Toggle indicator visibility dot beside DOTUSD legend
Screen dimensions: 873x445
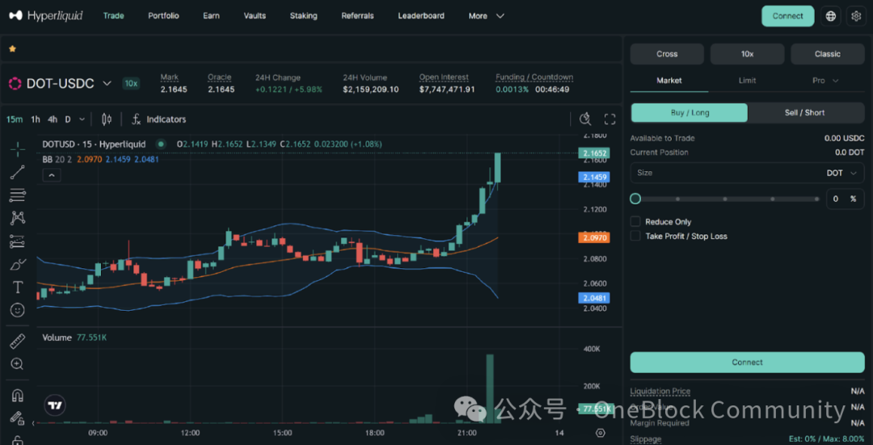pyautogui.click(x=161, y=144)
